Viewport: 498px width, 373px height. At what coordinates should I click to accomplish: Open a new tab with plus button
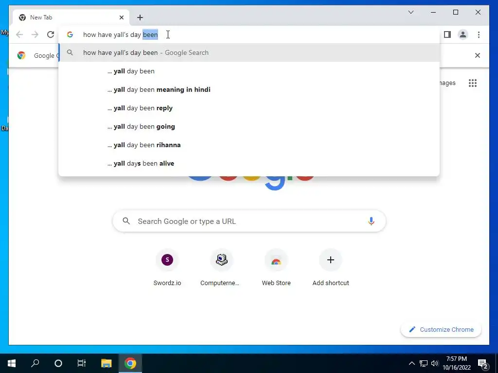tap(140, 17)
